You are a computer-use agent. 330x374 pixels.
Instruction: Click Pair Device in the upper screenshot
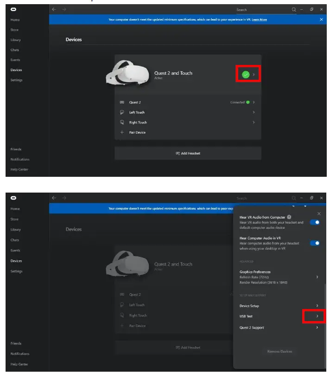(x=137, y=132)
